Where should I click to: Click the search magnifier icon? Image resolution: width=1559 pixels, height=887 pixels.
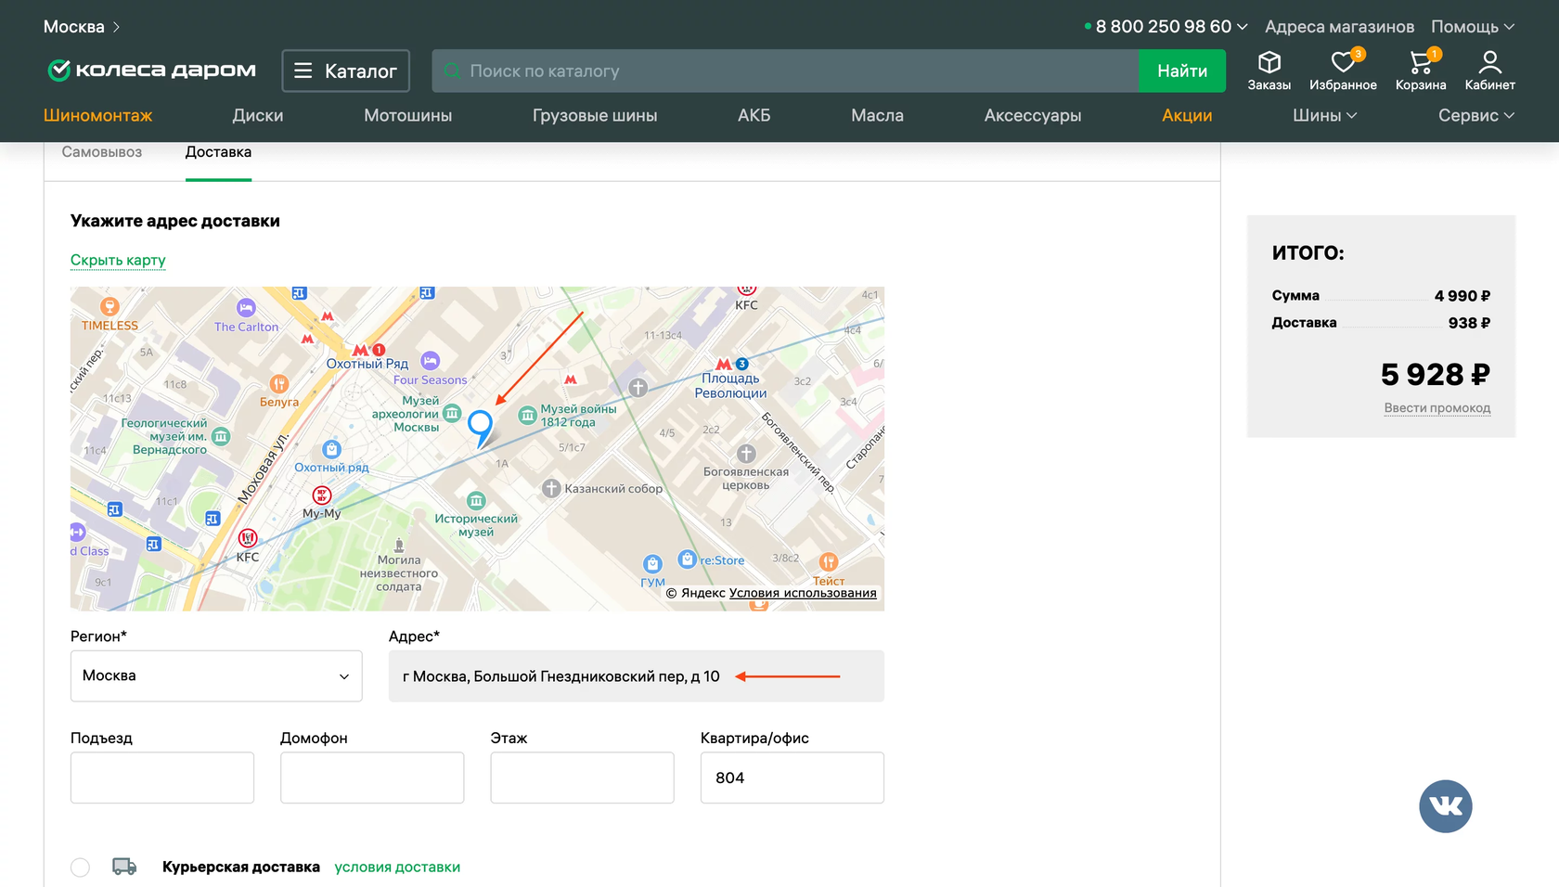[452, 71]
